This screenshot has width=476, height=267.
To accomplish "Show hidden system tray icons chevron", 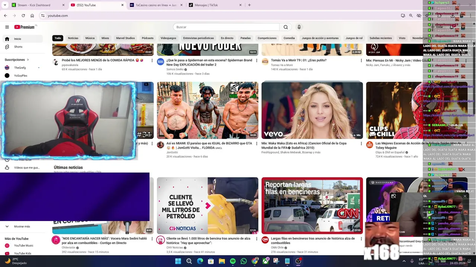I will 404,261.
